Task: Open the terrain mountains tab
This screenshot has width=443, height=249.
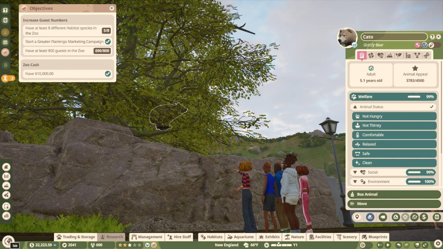Action: pos(389,55)
